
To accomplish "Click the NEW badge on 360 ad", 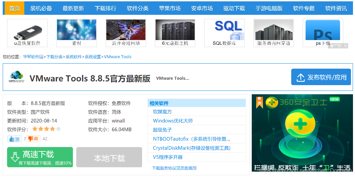I will 334,99.
